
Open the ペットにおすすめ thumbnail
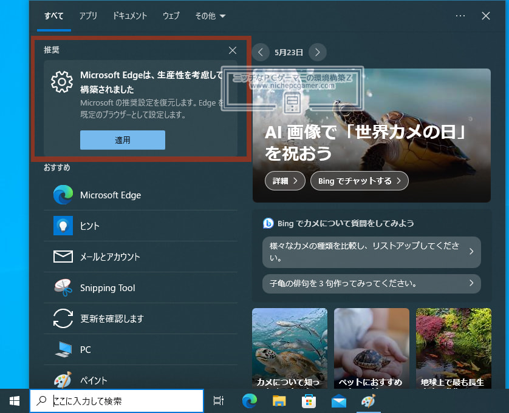(x=371, y=348)
